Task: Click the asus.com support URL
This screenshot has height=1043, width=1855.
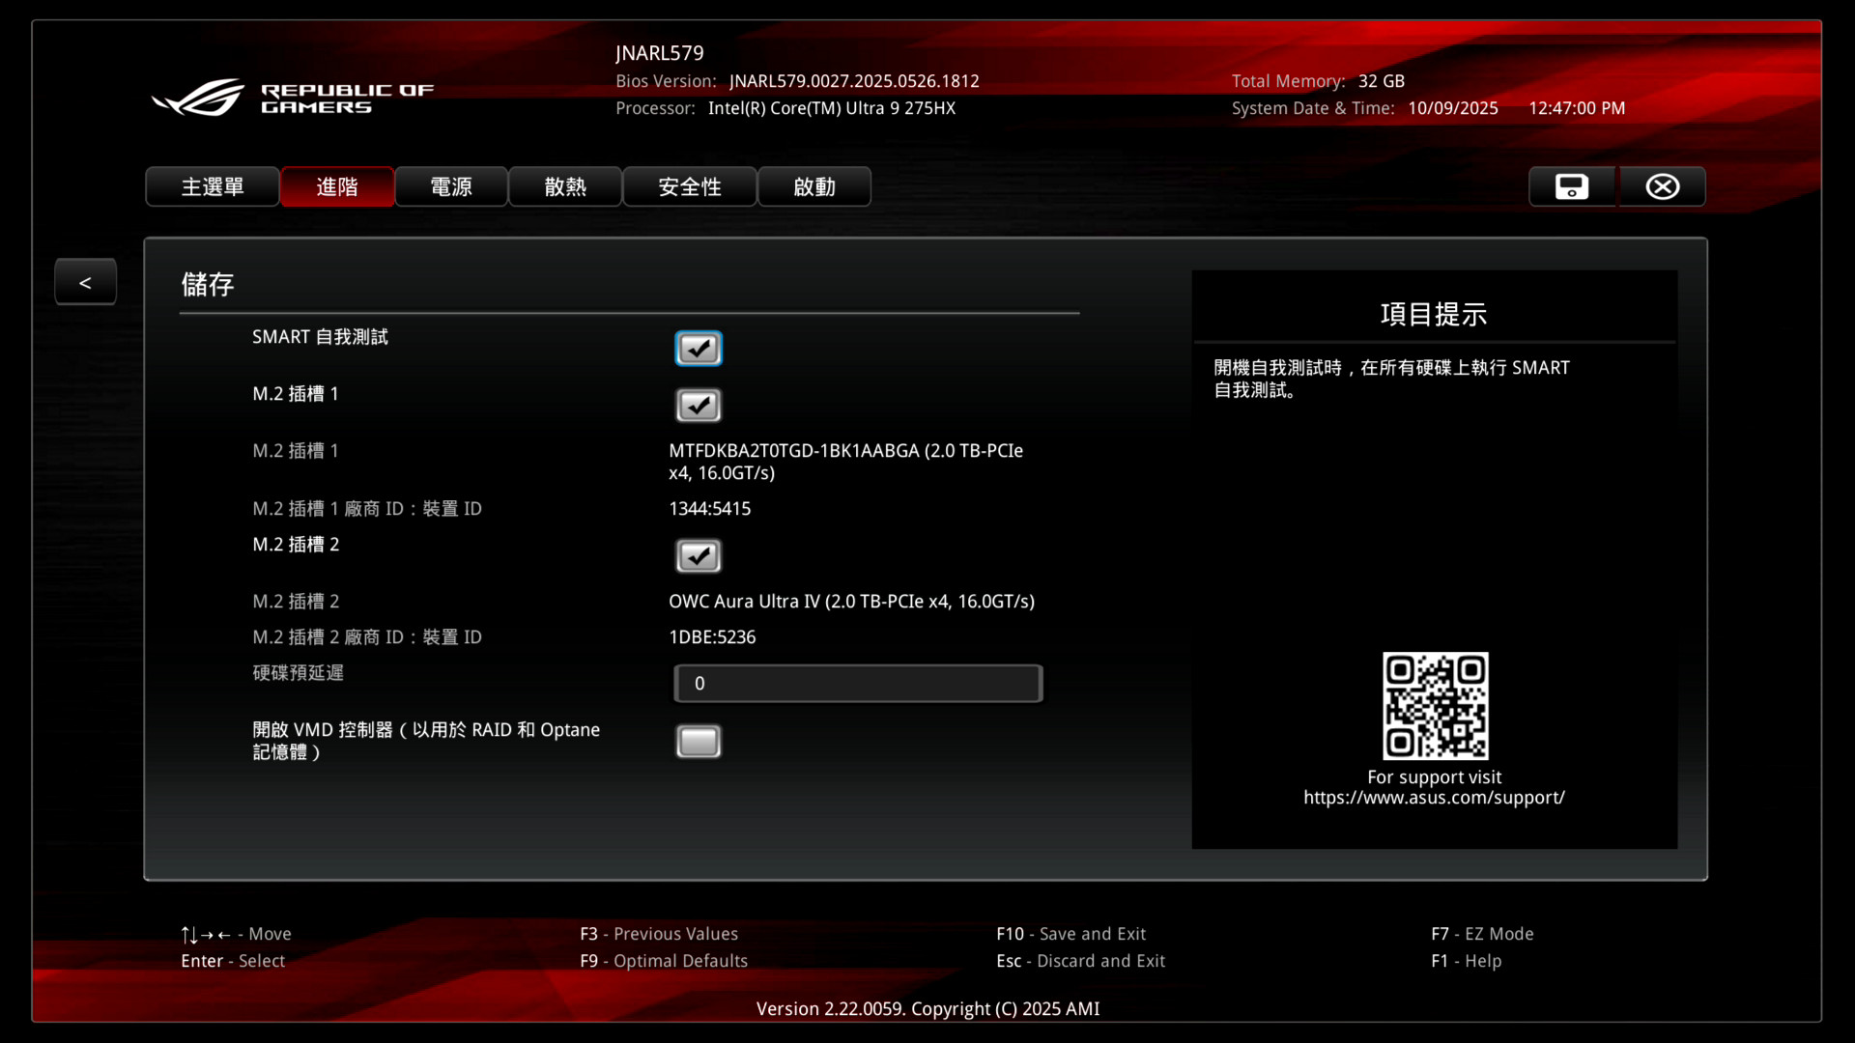Action: coord(1434,798)
